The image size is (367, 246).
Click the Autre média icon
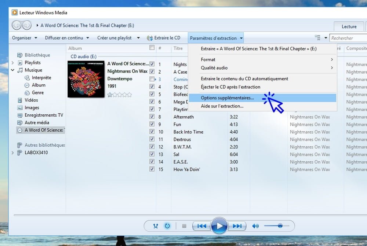click(20, 122)
